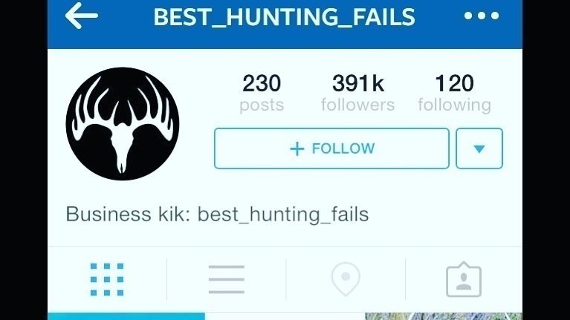Switch to list view of posts

(x=226, y=279)
